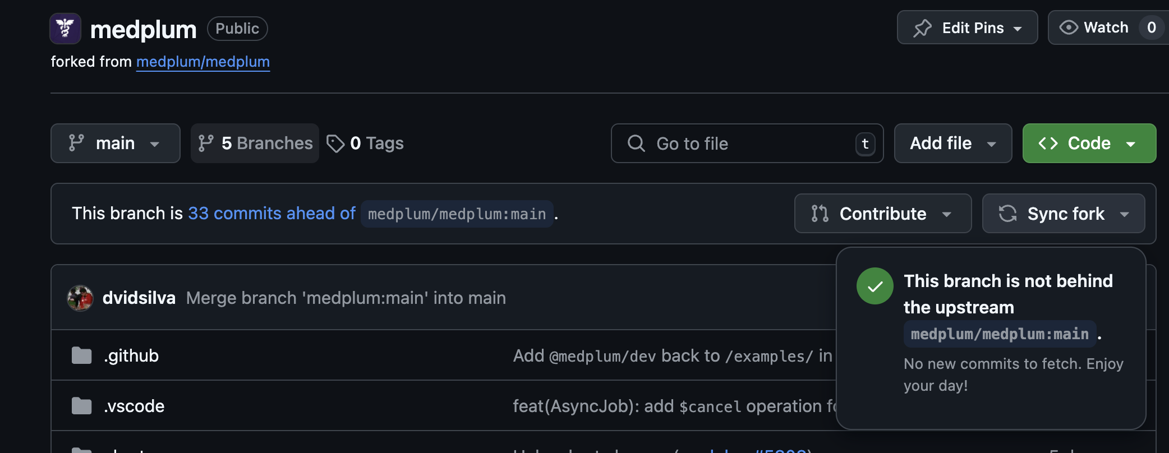
Task: Click the 'No new commits to fetch' message
Action: click(1014, 375)
